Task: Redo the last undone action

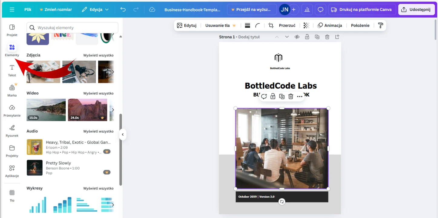Action: tap(137, 9)
